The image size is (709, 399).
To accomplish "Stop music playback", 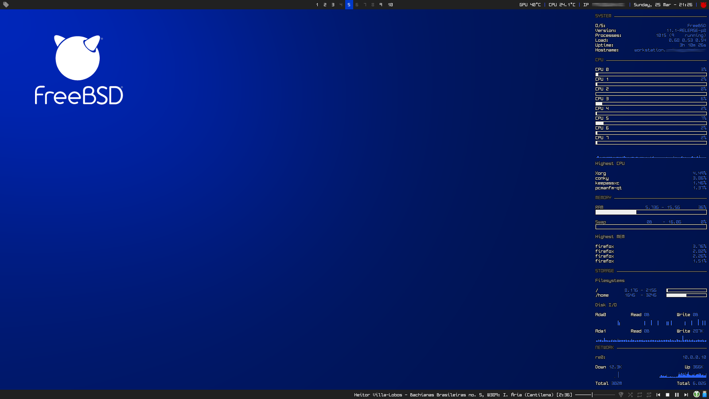I will [667, 395].
